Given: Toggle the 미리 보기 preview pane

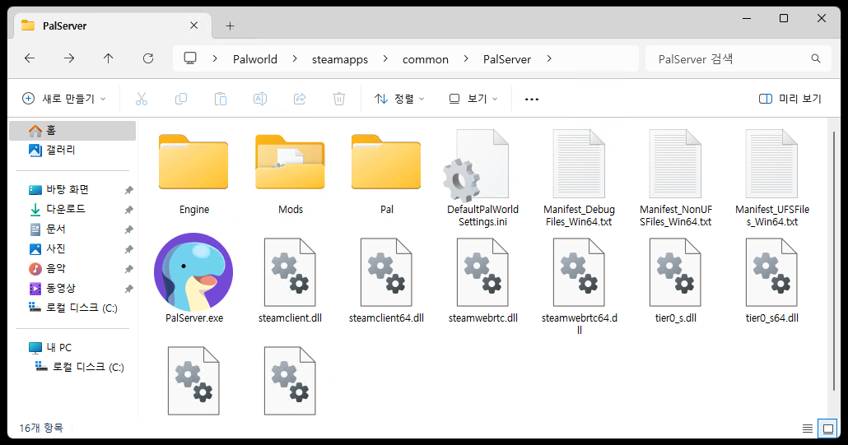Looking at the screenshot, I should click(790, 99).
